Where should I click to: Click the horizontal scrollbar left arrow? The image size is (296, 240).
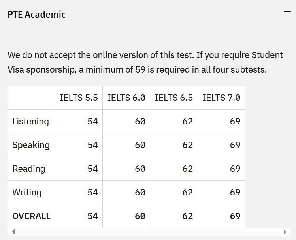coord(13,232)
